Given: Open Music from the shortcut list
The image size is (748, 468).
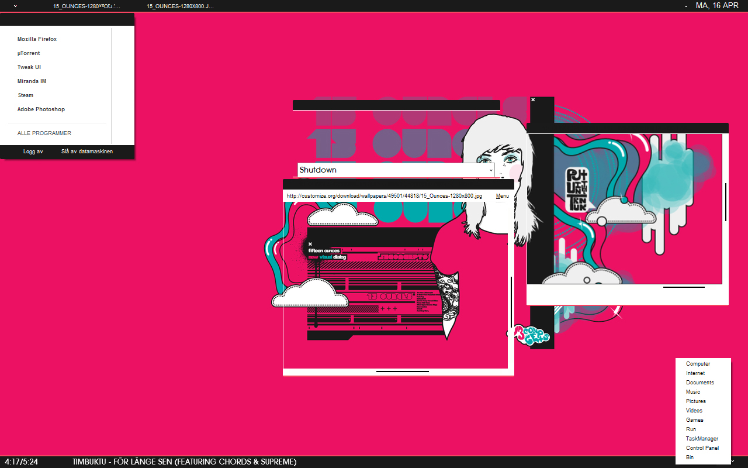Looking at the screenshot, I should click(x=693, y=392).
